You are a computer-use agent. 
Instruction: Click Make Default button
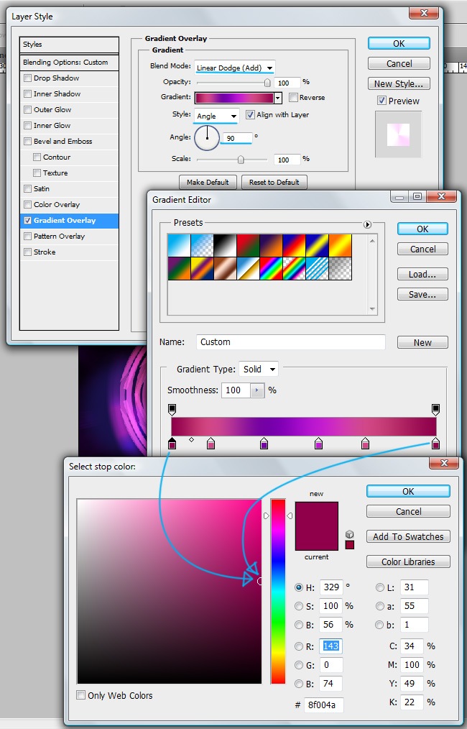208,183
